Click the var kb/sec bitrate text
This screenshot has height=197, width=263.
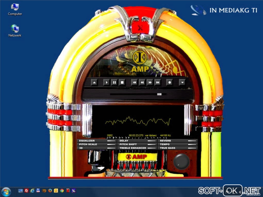(151, 135)
